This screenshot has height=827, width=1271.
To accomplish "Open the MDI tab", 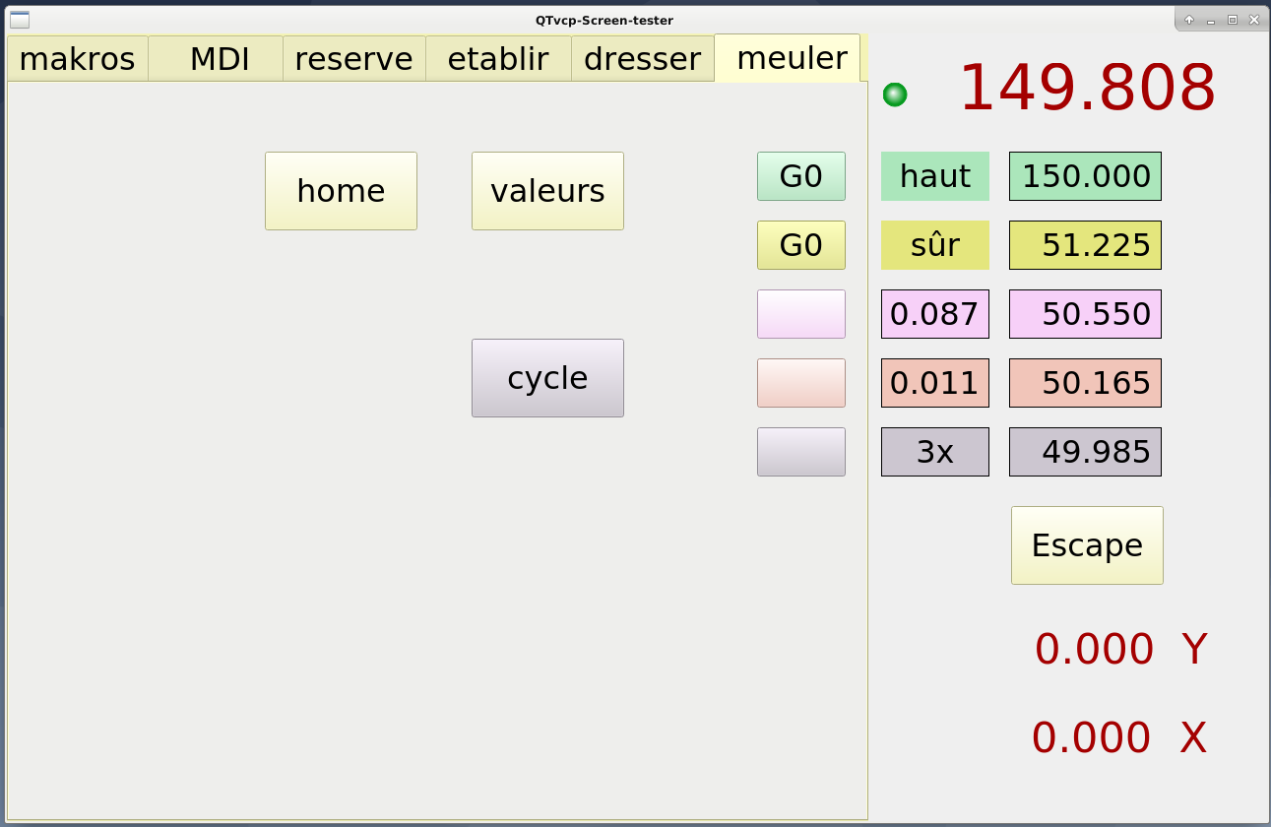I will click(x=216, y=59).
